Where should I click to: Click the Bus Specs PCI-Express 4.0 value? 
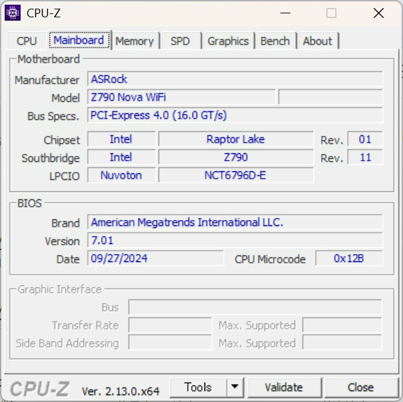coord(235,115)
